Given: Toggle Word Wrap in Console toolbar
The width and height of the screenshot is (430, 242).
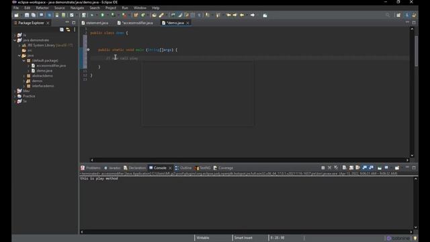Looking at the screenshot, I should 357,167.
